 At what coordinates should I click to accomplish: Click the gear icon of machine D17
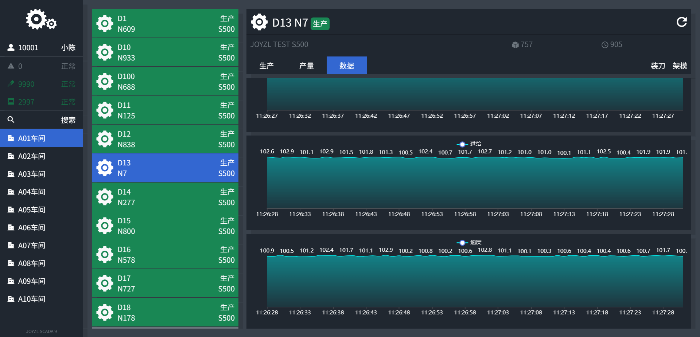(105, 283)
